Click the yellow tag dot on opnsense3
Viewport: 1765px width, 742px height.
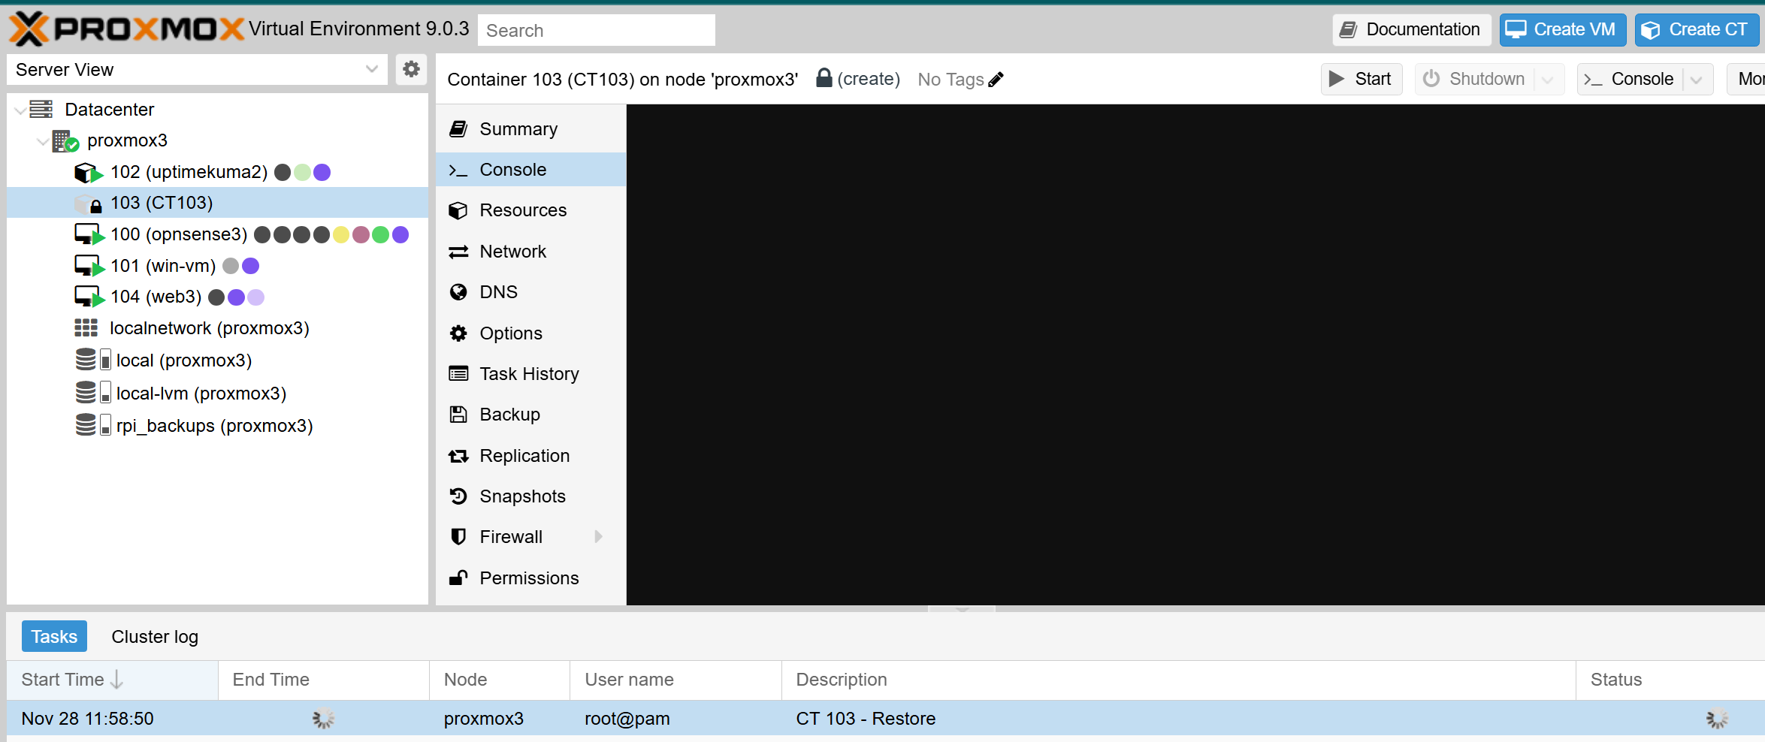click(x=341, y=235)
